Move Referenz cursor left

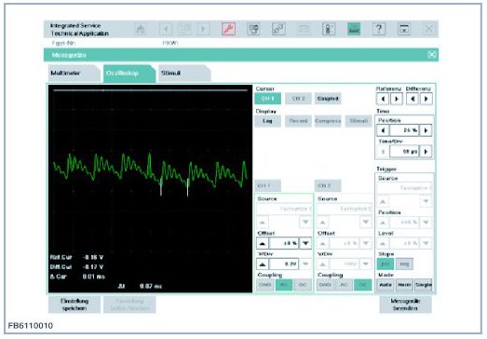click(383, 99)
